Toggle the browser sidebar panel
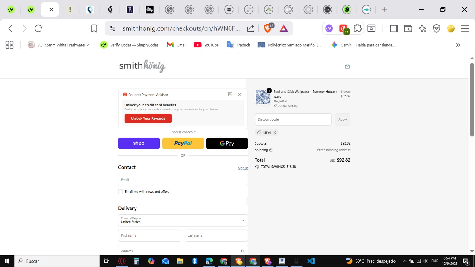Image resolution: width=475 pixels, height=267 pixels. [394, 28]
